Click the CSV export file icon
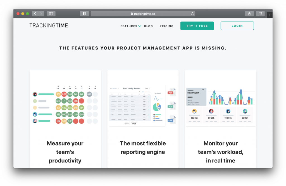The height and width of the screenshot is (186, 286). tap(172, 120)
